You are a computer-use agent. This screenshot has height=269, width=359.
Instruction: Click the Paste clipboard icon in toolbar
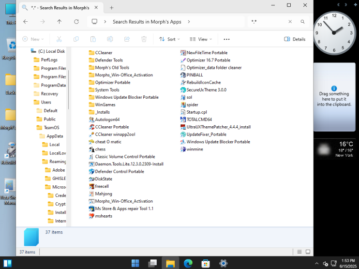(93, 39)
